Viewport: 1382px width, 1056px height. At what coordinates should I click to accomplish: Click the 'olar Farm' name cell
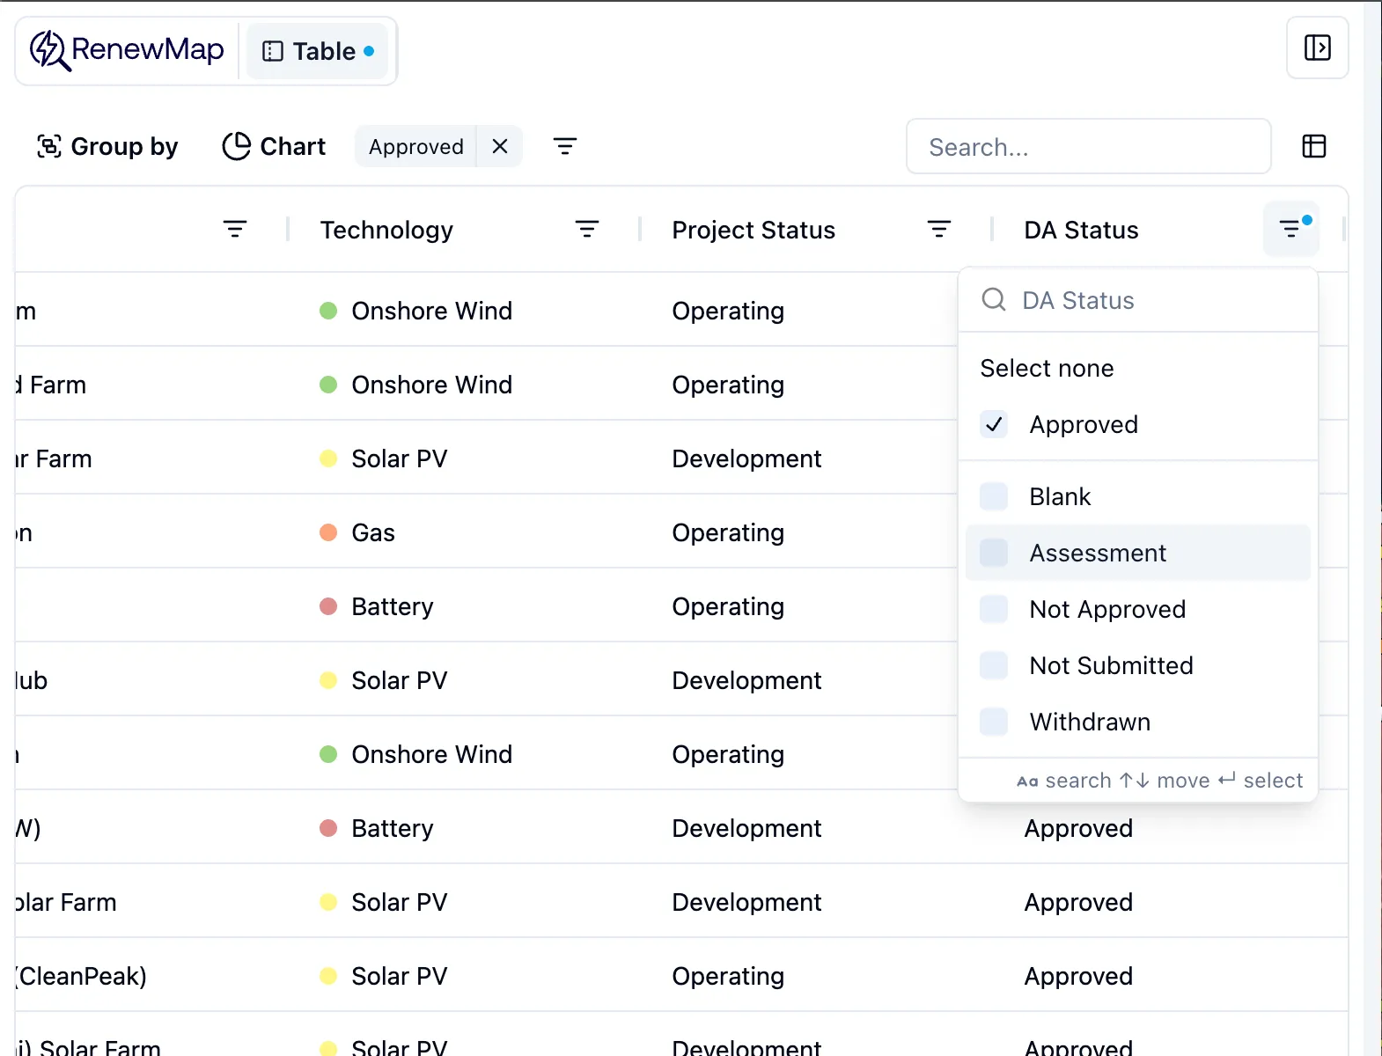(x=66, y=902)
